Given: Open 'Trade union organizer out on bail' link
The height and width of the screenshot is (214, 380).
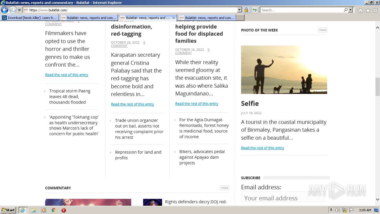Looking at the screenshot, I should (139, 129).
